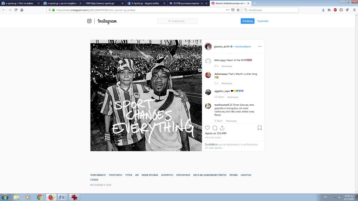Click the comment speech bubble icon

point(215,128)
